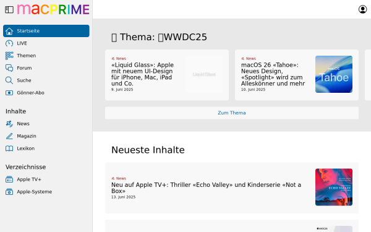The height and width of the screenshot is (232, 371).
Task: Click the News tag on Tahoe card
Action: 249,59
